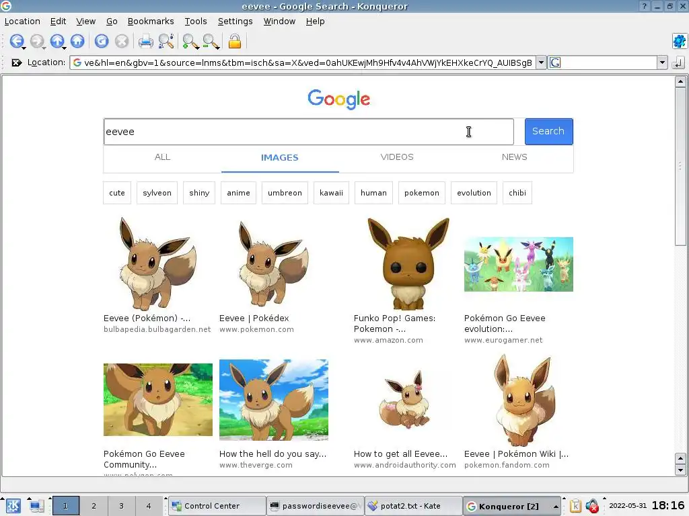
Task: Open the Zoom in dropdown arrow
Action: (x=197, y=48)
